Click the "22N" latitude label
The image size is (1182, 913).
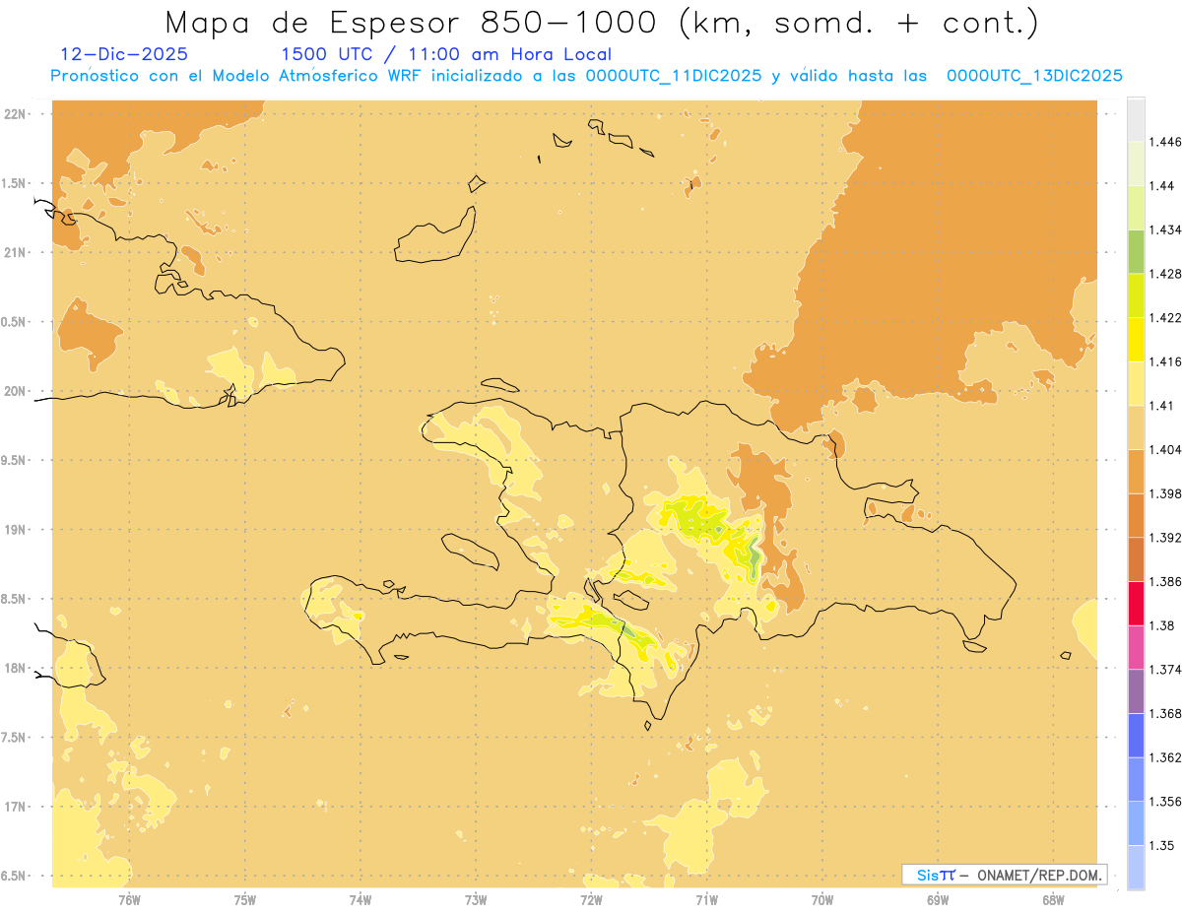coord(17,114)
